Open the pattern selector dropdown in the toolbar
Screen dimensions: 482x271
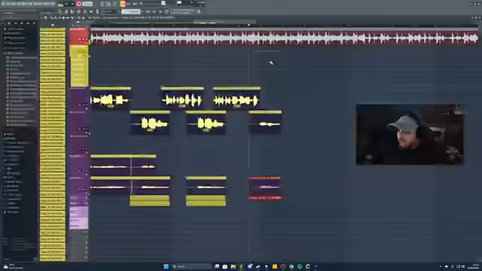[x=130, y=12]
